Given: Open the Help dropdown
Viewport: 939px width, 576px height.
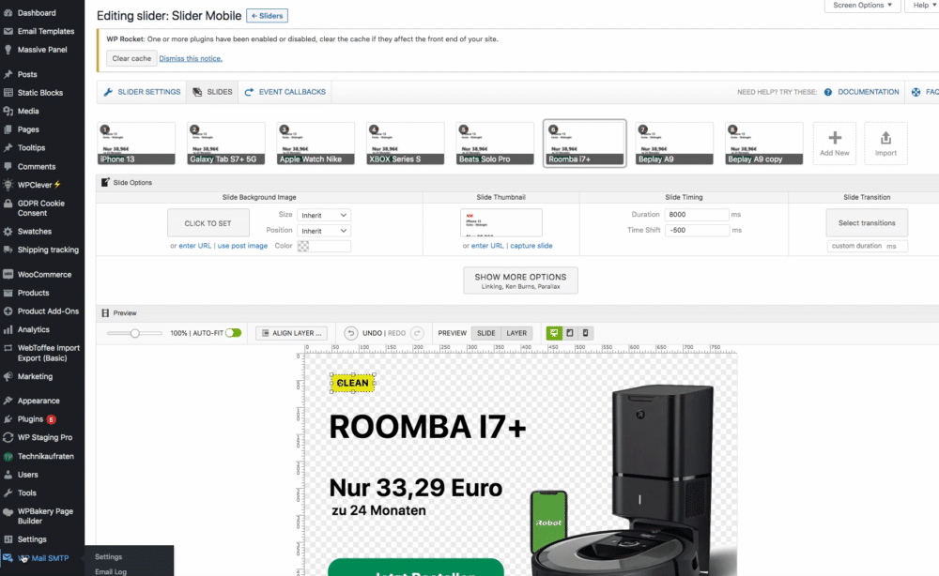Looking at the screenshot, I should coord(924,6).
